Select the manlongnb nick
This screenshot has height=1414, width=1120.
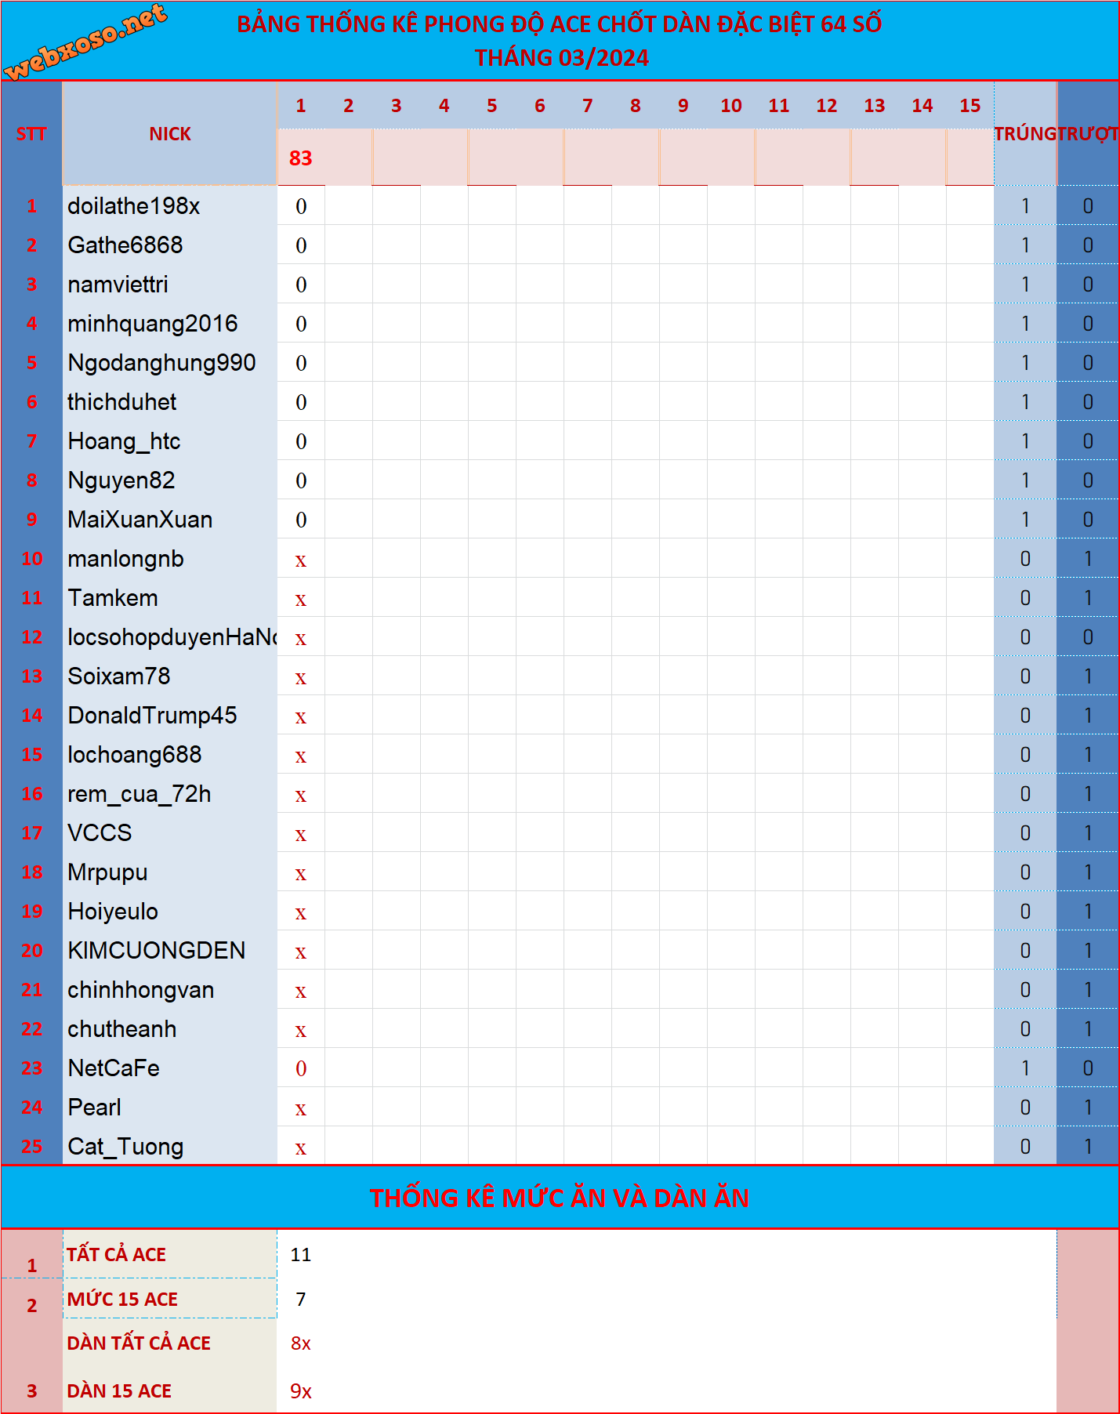point(126,559)
